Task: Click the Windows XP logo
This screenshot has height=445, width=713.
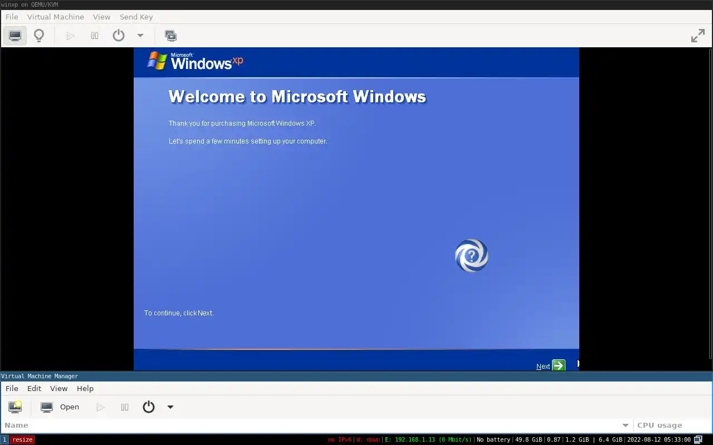Action: click(x=195, y=61)
